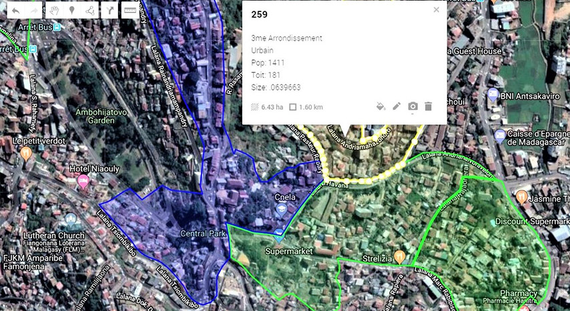570x311 pixels.
Task: Click the Arret Bus stop icon
Action: tap(57, 27)
